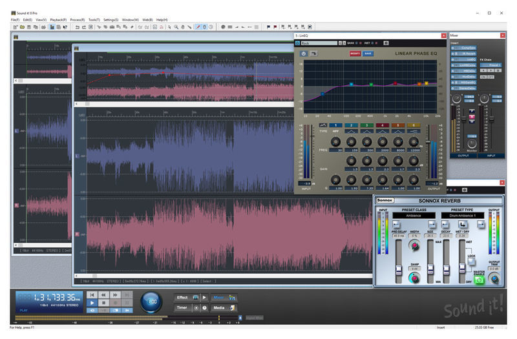The width and height of the screenshot is (517, 339).
Task: Open the Playback(P) menu
Action: 58,20
